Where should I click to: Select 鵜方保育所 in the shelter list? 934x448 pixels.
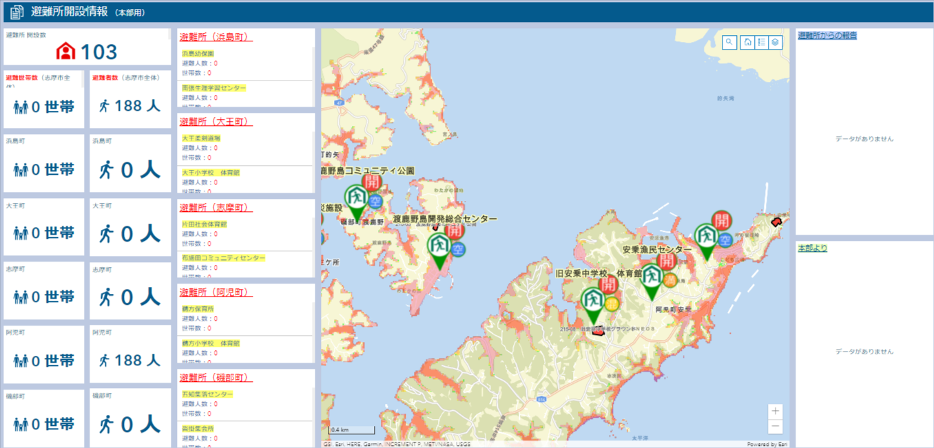point(198,309)
